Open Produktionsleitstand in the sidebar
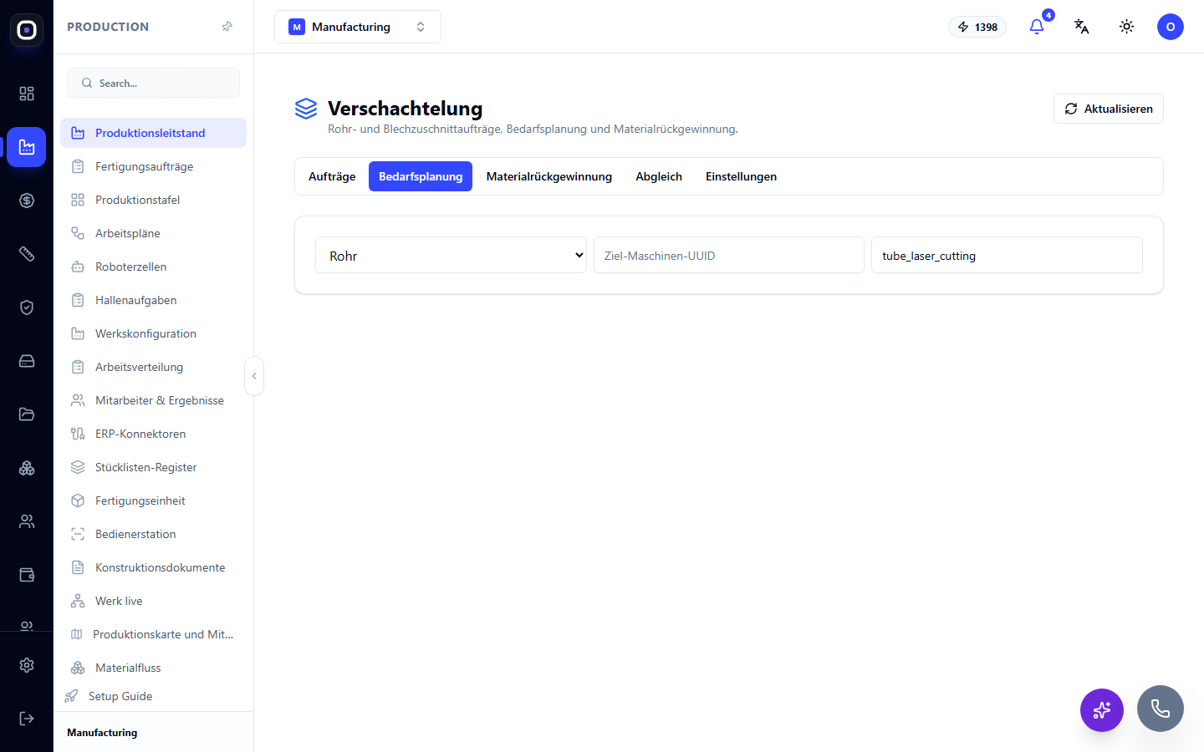 tap(154, 133)
